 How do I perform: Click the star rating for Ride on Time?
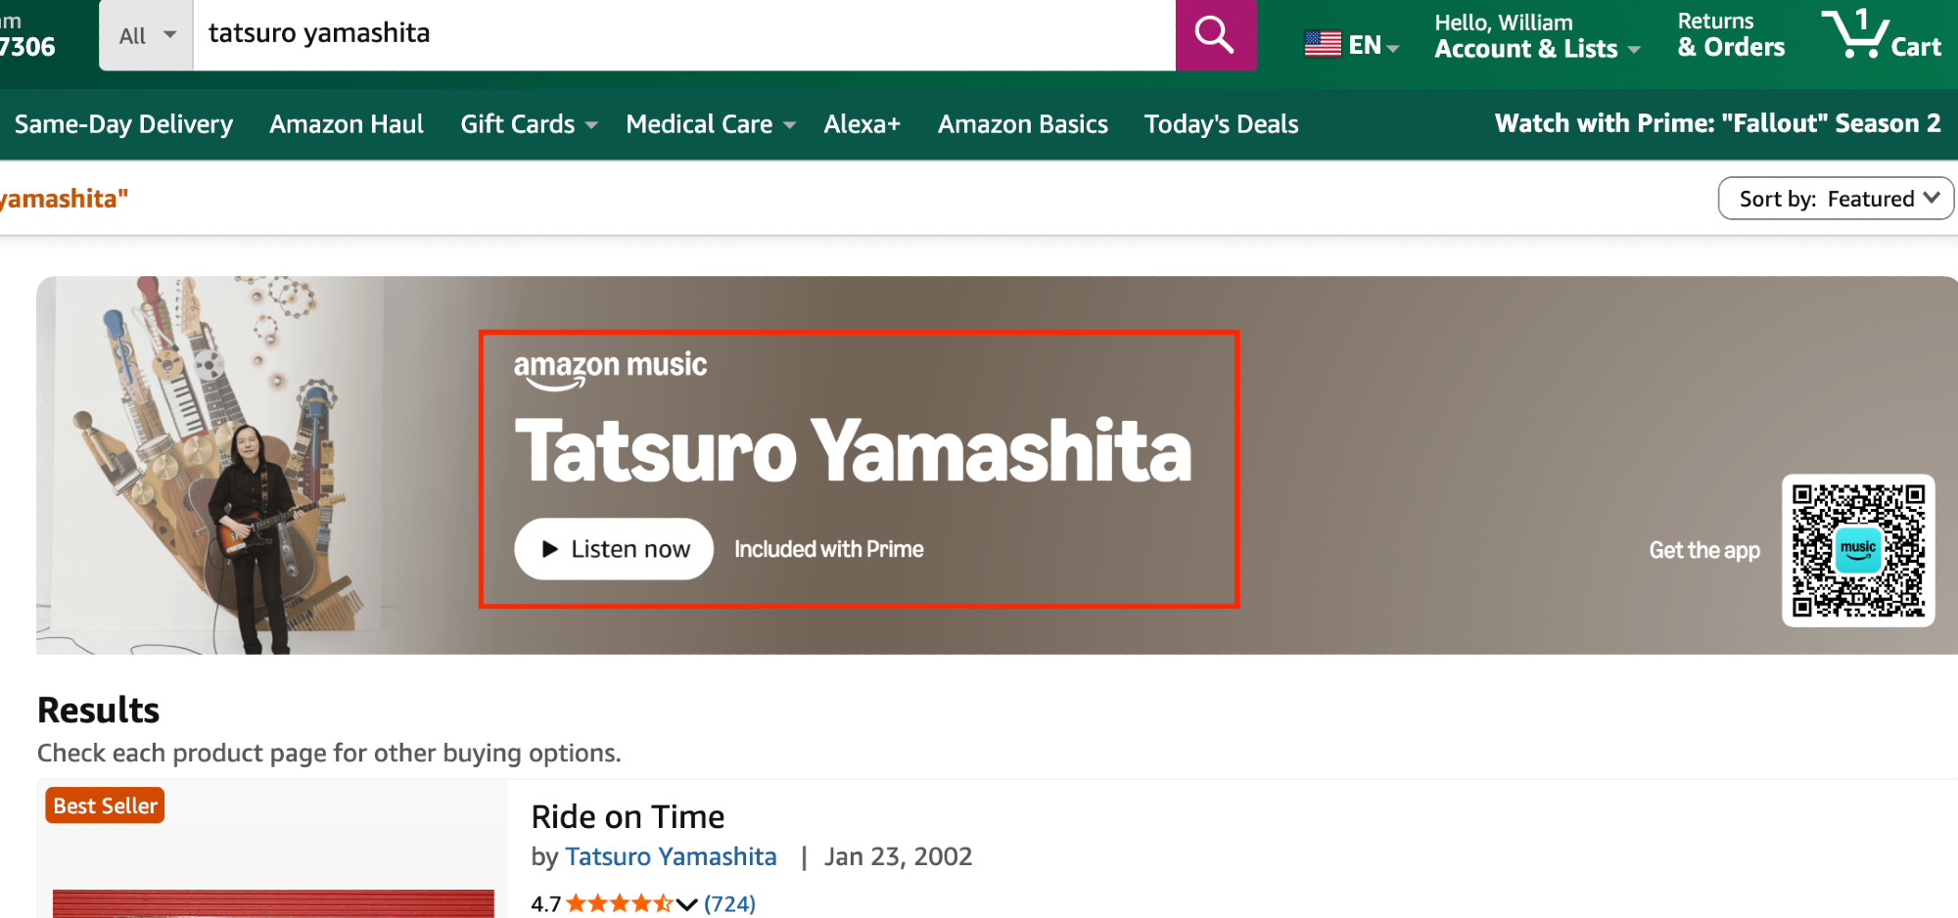(x=619, y=903)
